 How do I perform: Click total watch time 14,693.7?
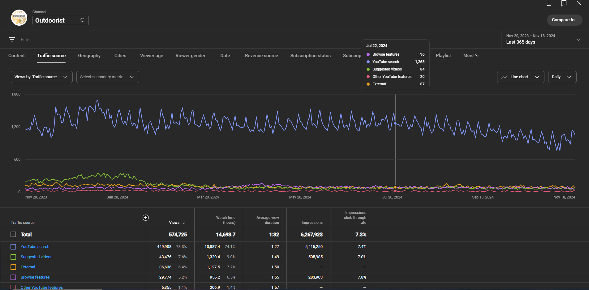(x=226, y=235)
